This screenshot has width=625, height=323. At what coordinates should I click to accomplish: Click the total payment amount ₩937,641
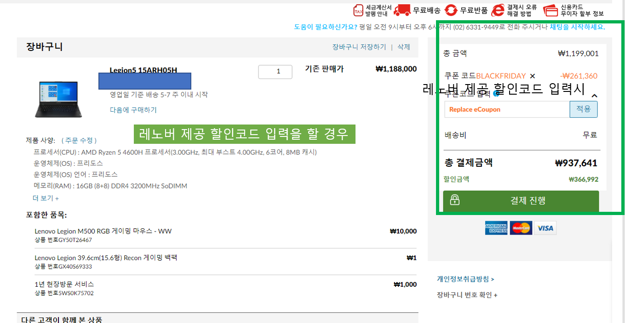[x=576, y=163]
